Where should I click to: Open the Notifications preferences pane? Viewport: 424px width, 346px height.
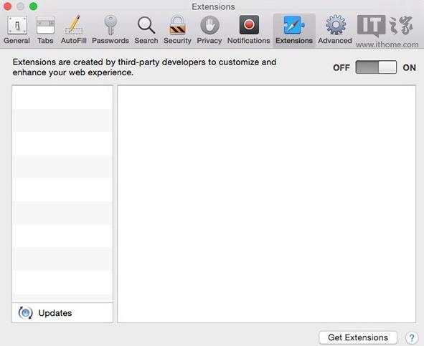click(x=248, y=29)
